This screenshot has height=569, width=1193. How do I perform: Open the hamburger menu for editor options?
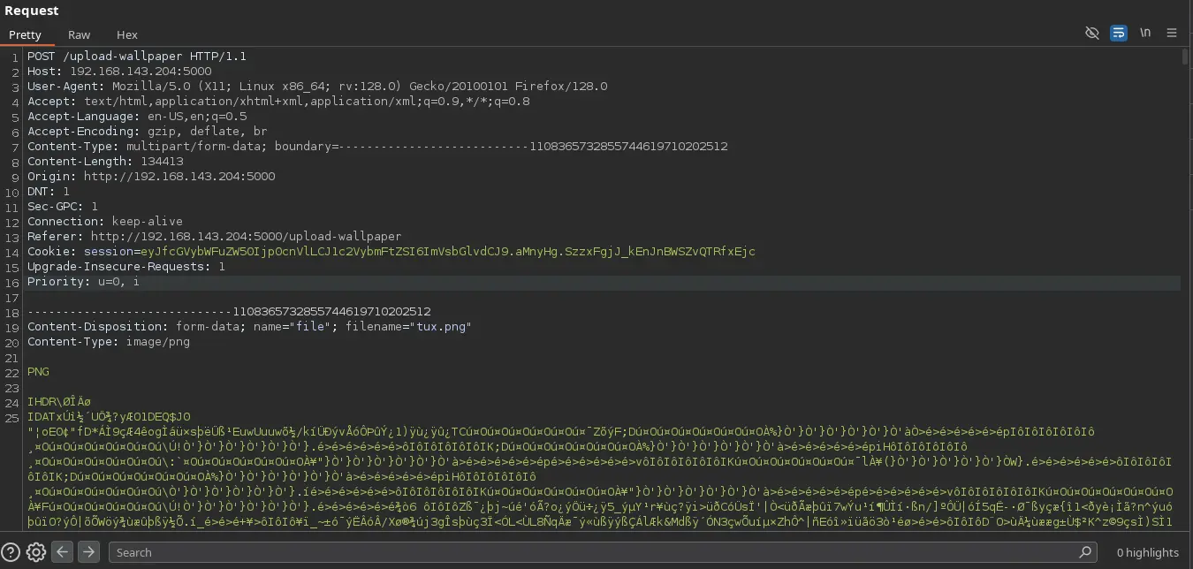pyautogui.click(x=1172, y=33)
